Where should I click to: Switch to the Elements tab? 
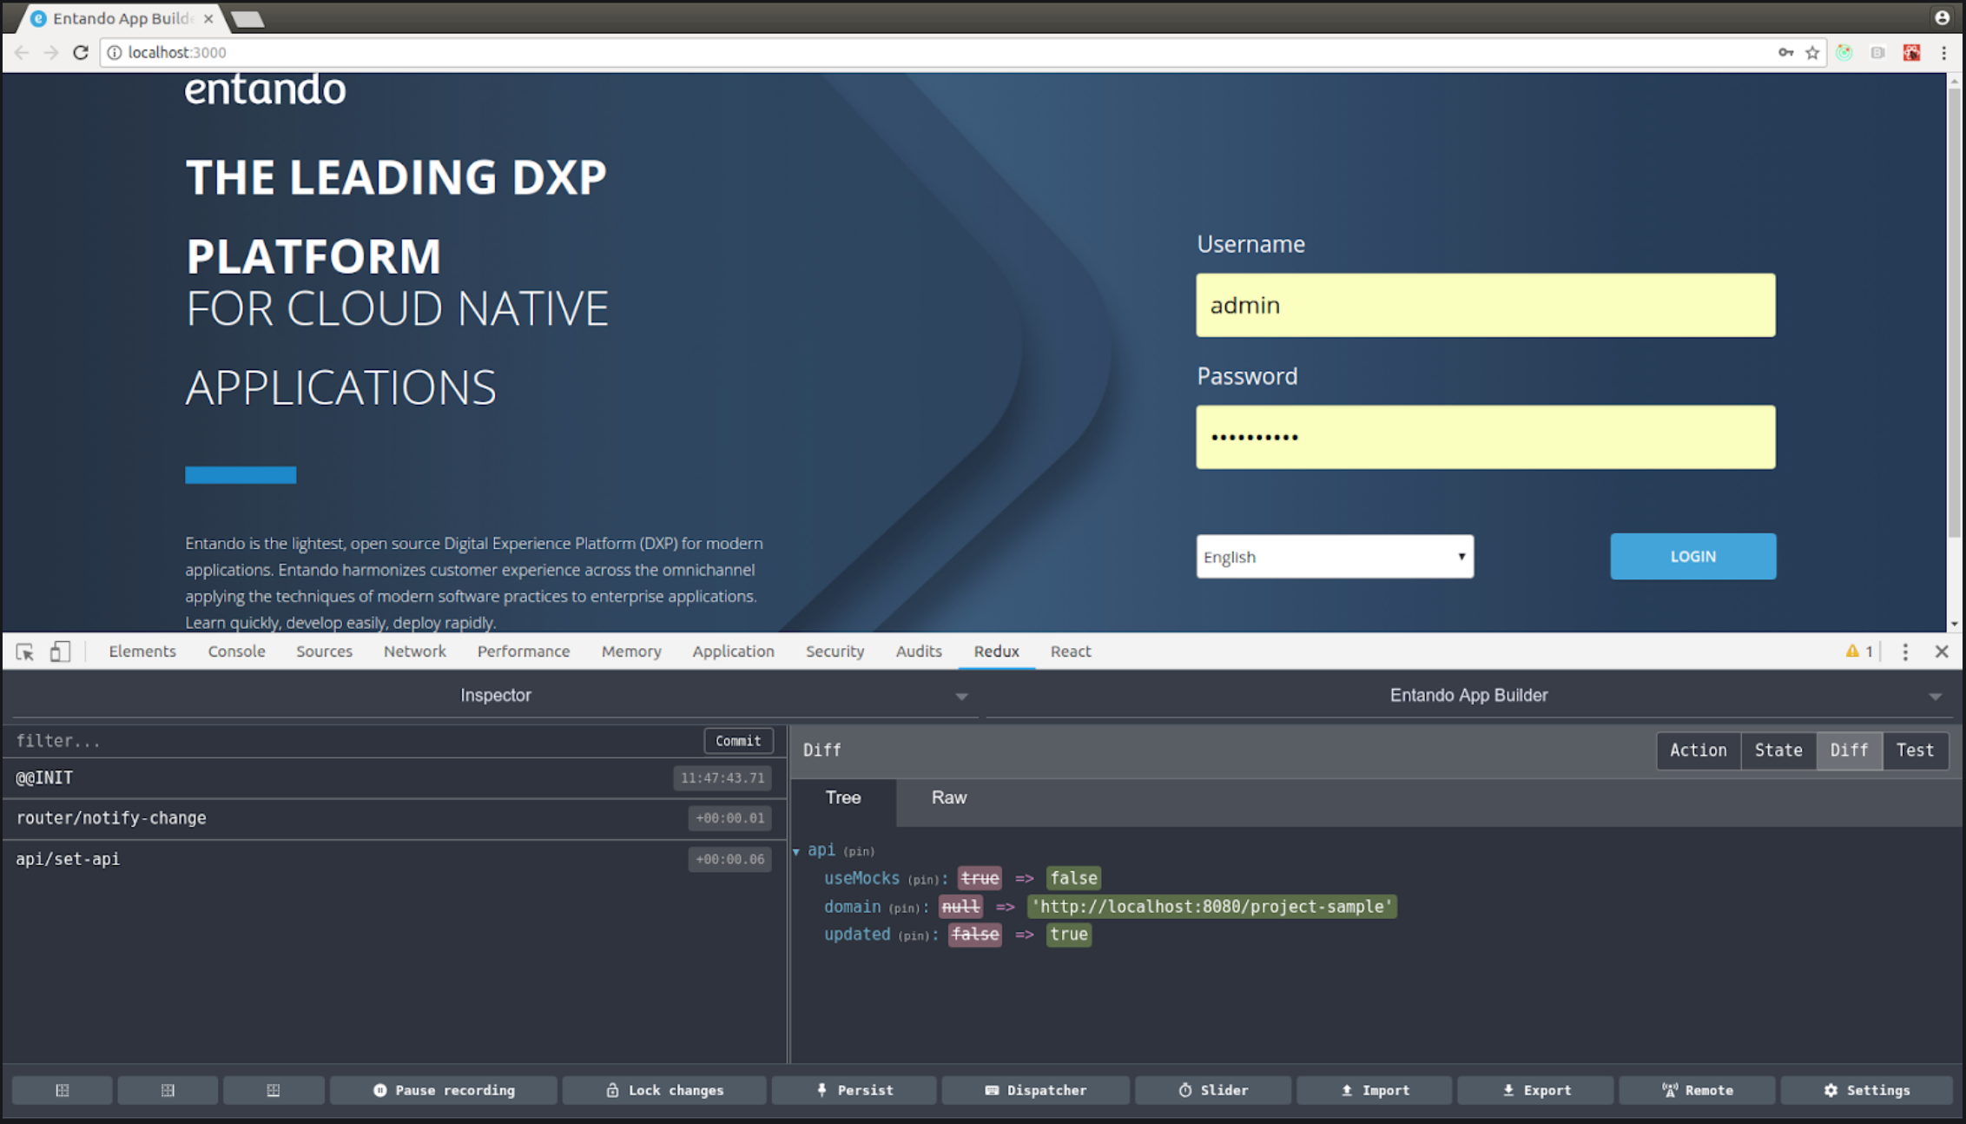(x=142, y=651)
